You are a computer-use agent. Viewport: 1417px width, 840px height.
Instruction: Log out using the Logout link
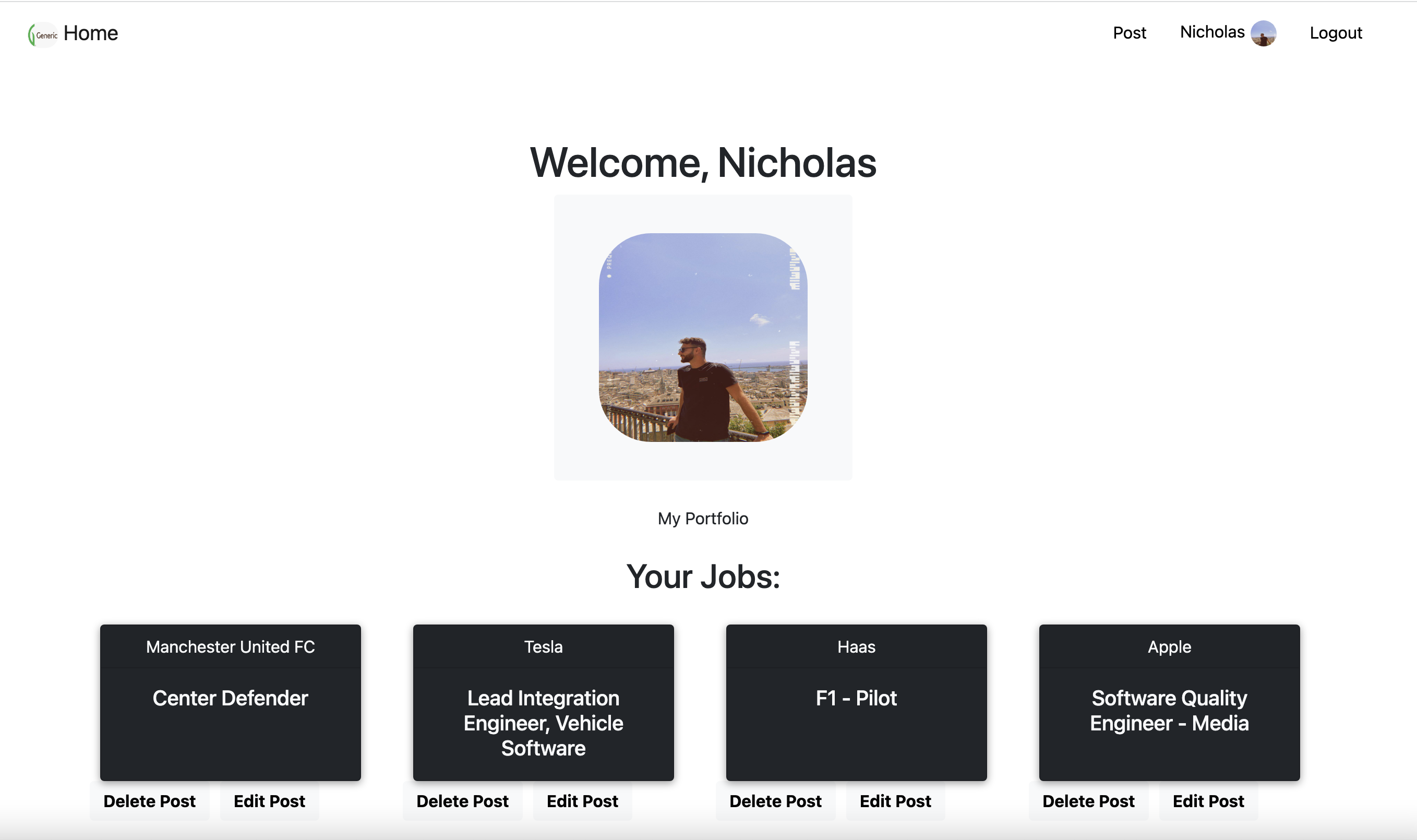(x=1336, y=33)
